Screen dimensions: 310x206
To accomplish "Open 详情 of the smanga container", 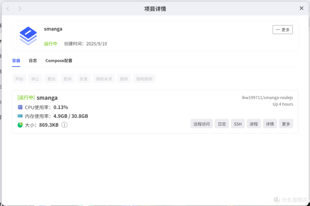I will [270, 124].
